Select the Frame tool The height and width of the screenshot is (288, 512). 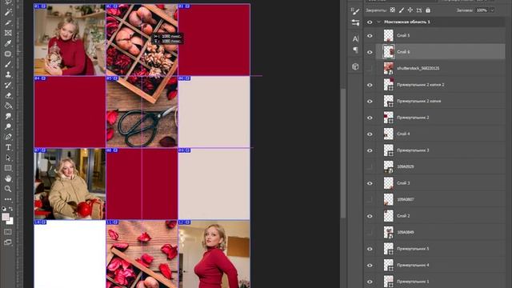tap(8, 33)
